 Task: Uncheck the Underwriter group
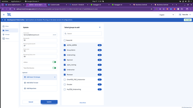[x=65, y=70]
